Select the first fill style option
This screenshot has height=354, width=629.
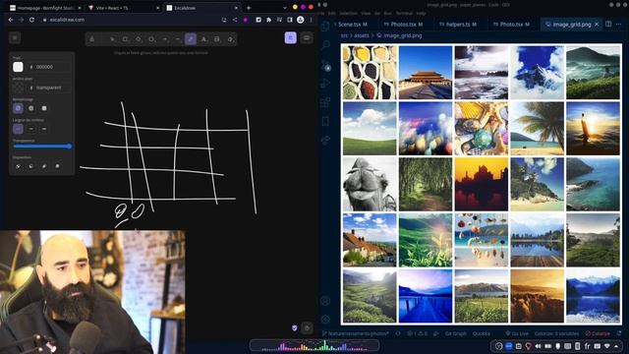(18, 108)
